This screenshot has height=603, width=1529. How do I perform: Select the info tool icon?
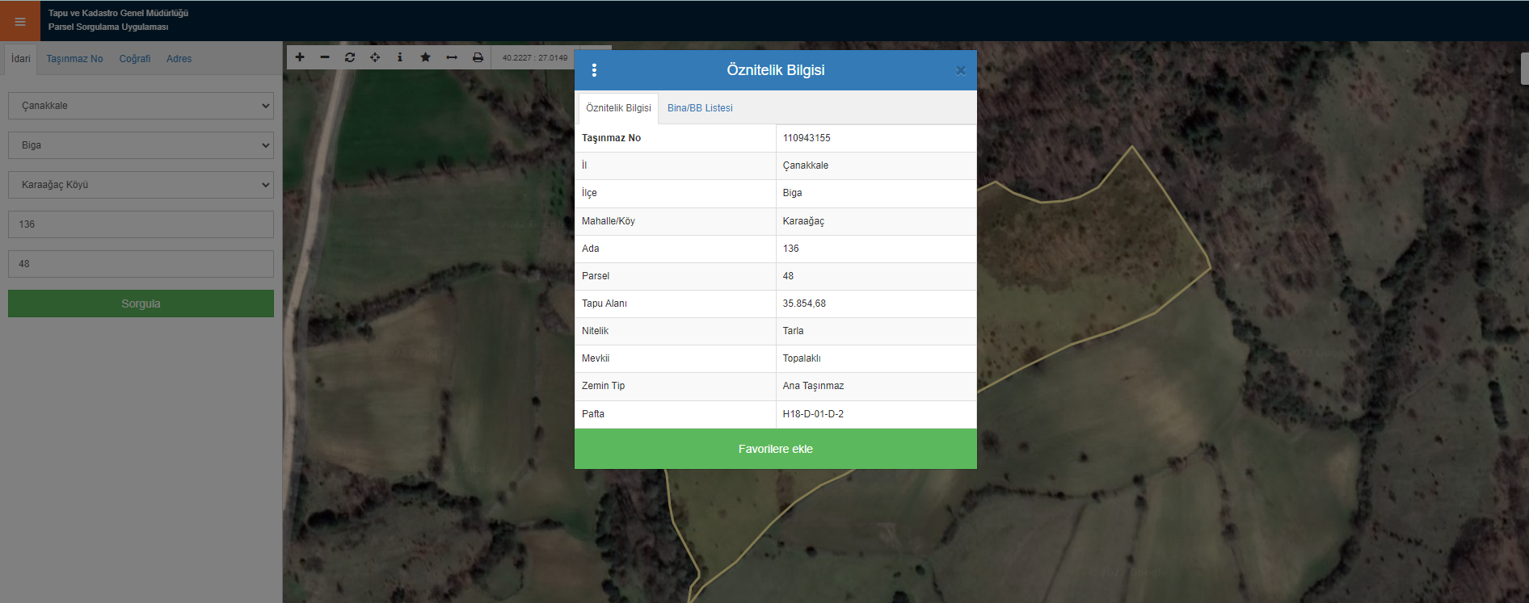pyautogui.click(x=400, y=57)
